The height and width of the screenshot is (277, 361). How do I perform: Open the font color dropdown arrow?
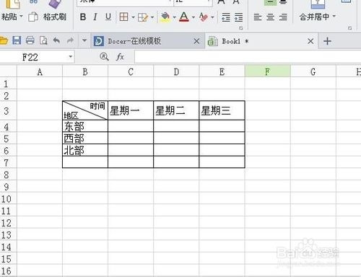tap(193, 17)
